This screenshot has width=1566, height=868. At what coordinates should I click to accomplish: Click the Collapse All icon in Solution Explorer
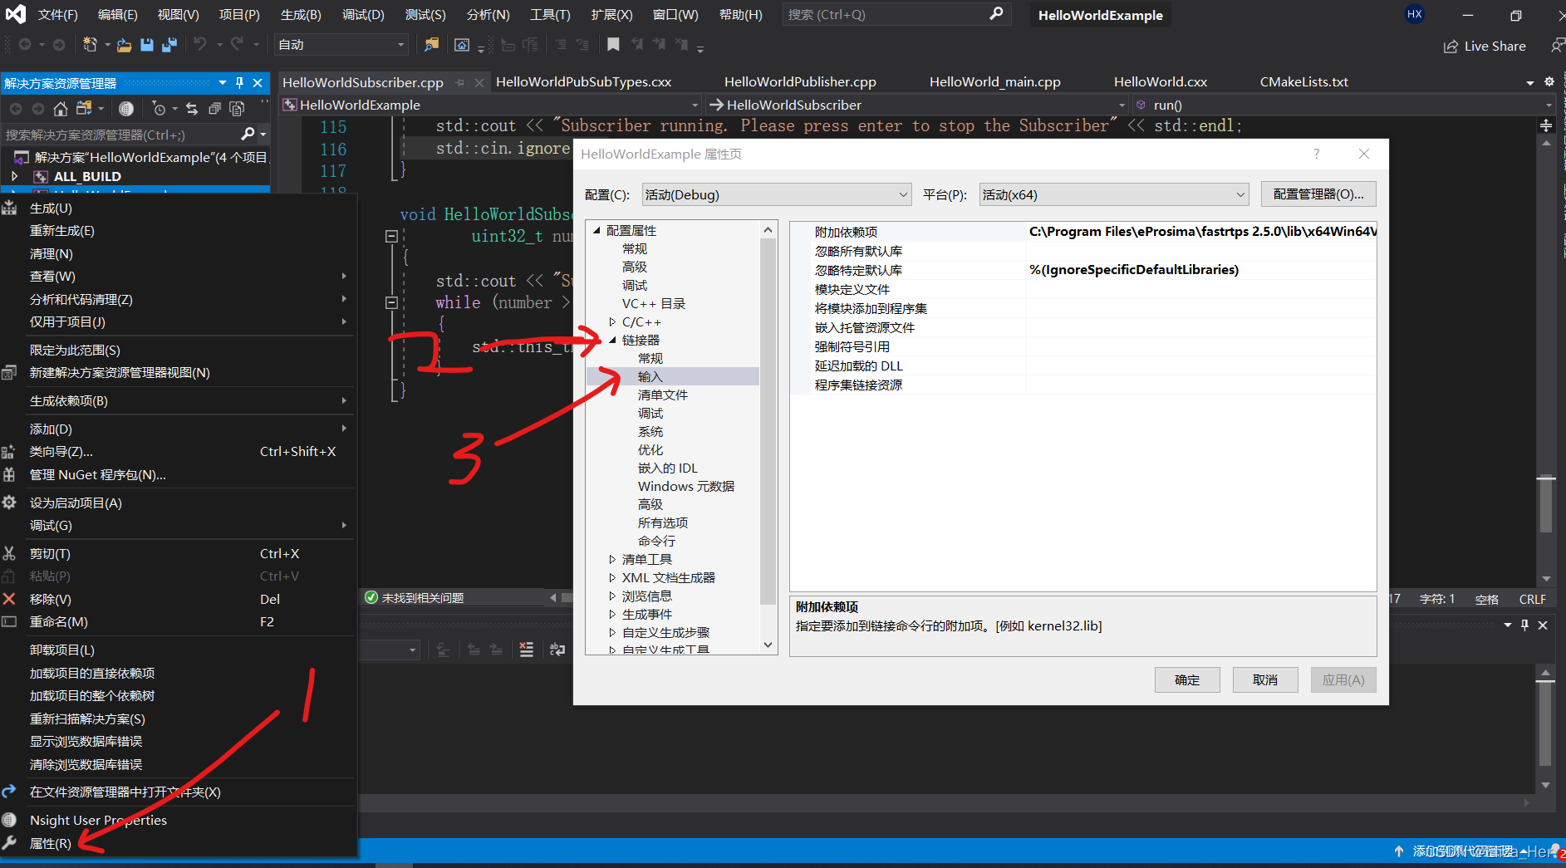click(214, 109)
